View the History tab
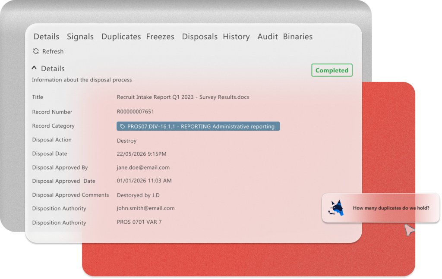 pos(236,37)
